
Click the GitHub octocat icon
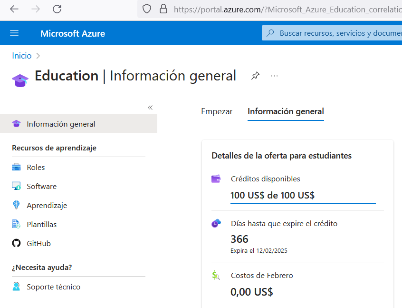[17, 243]
